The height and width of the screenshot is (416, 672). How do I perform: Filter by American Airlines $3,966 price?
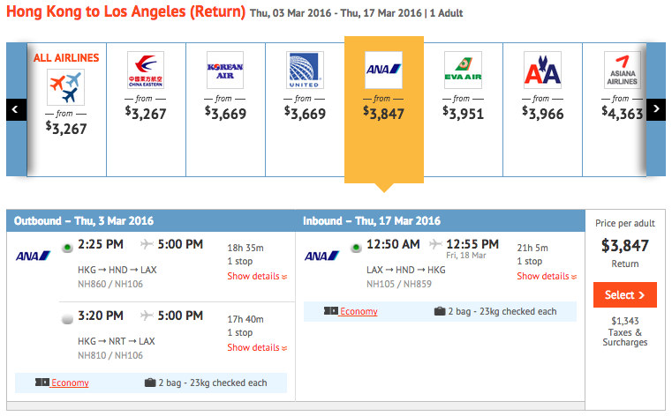(543, 114)
